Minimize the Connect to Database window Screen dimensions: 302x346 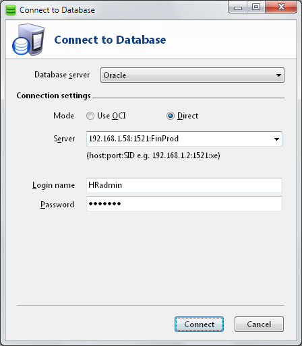(x=238, y=7)
